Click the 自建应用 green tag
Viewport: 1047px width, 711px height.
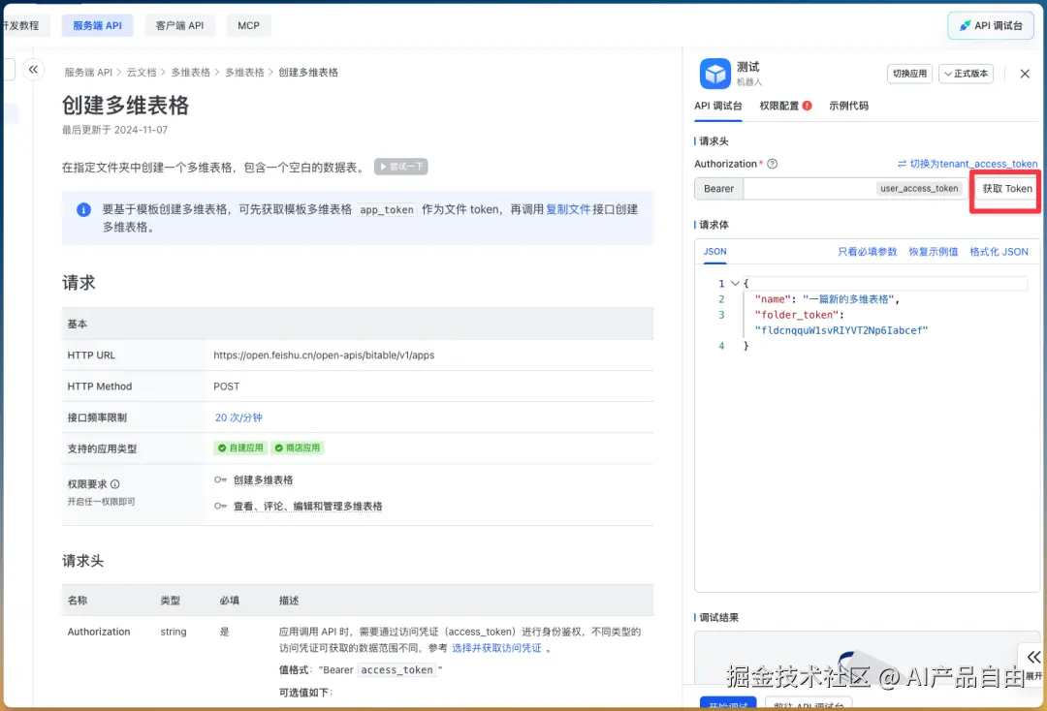click(x=241, y=448)
